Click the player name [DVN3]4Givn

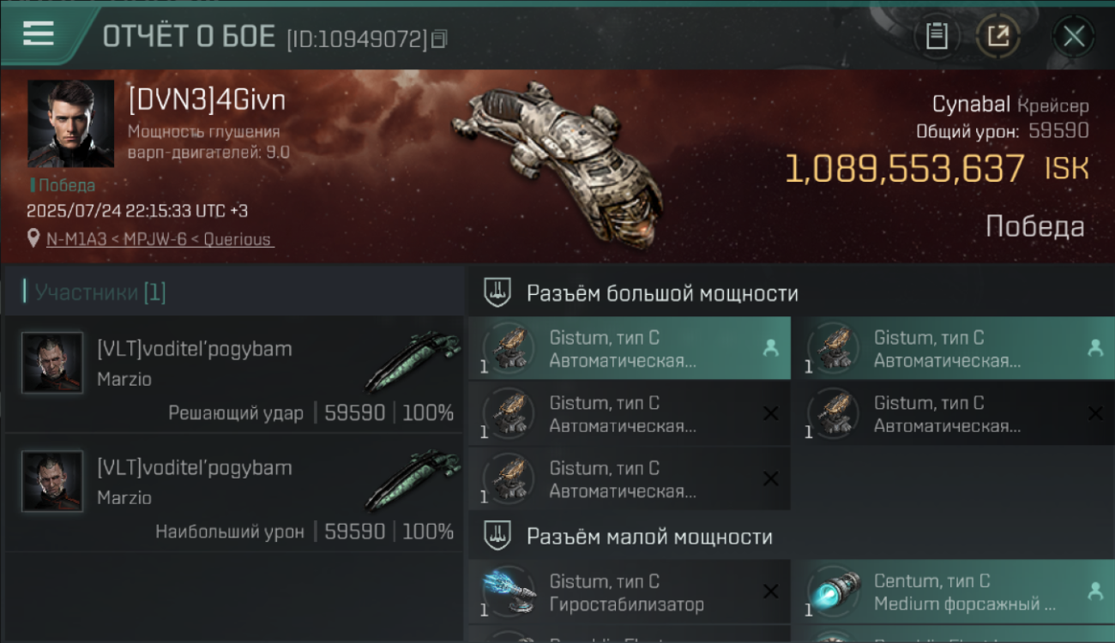207,100
